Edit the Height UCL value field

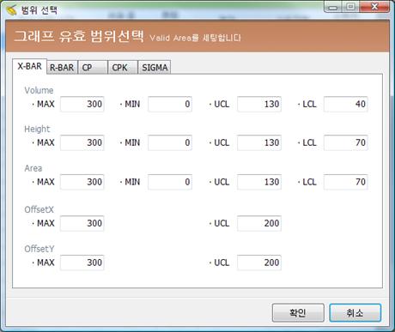(x=259, y=142)
